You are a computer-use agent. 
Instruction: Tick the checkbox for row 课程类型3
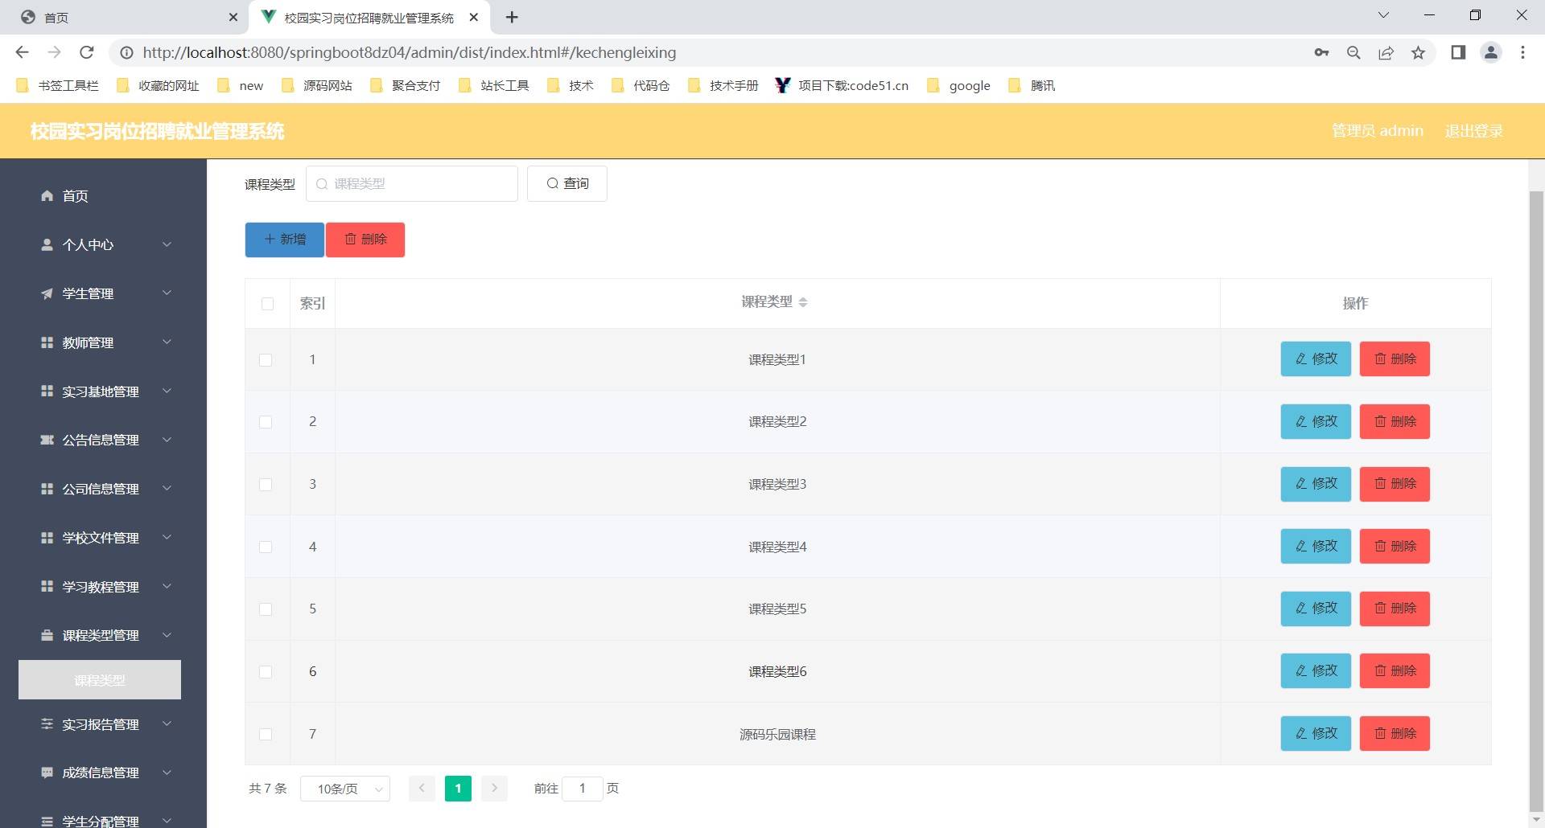[266, 485]
